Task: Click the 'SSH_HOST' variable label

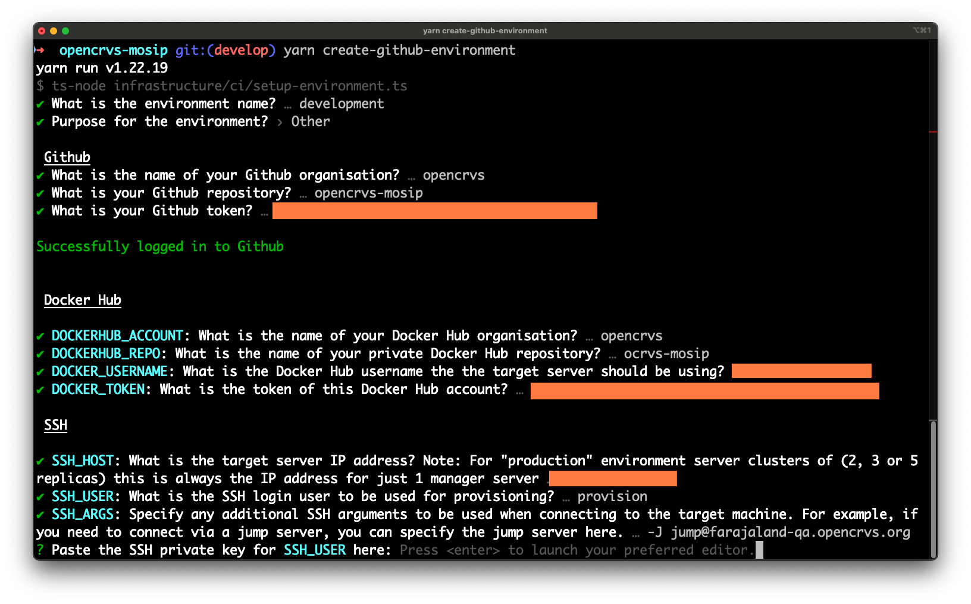Action: 83,461
